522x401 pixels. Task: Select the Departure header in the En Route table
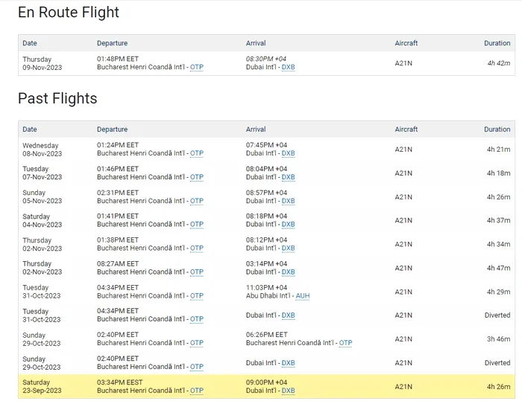coord(112,43)
